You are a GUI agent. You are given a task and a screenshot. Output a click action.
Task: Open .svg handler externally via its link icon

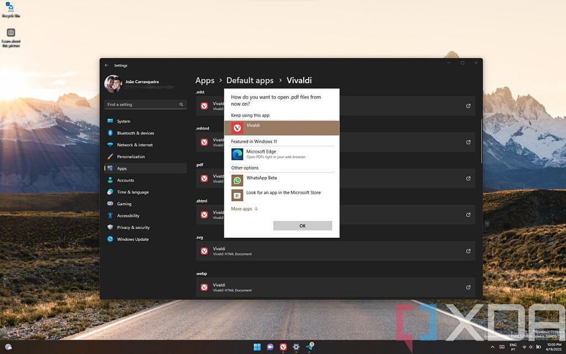pos(468,251)
